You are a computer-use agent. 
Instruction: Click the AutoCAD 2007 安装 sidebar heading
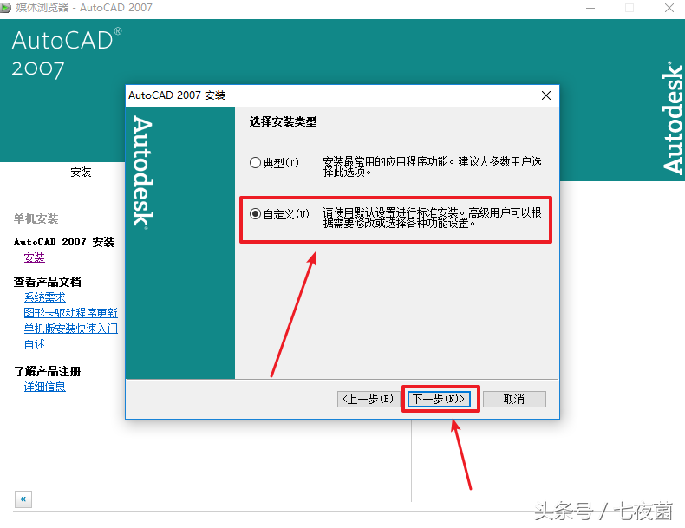tap(64, 242)
